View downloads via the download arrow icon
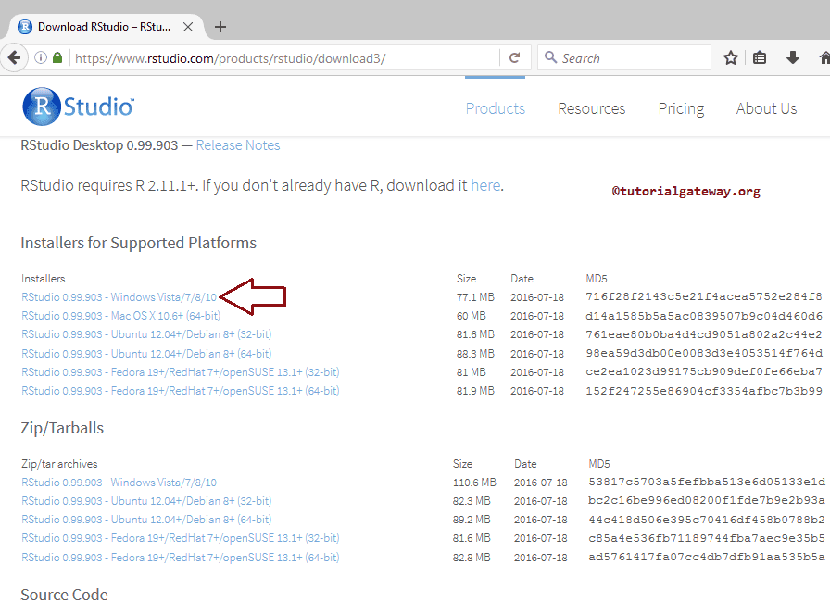Screen dimensions: 830x615 792,56
